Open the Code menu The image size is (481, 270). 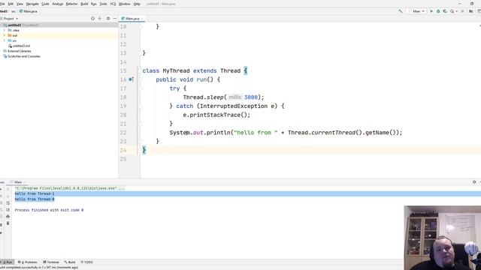point(45,4)
